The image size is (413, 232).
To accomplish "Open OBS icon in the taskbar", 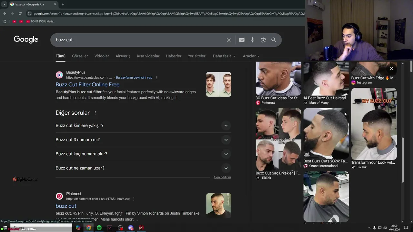I will click(120, 228).
